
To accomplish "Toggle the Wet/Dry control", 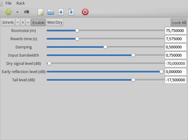I will point(55,23).
